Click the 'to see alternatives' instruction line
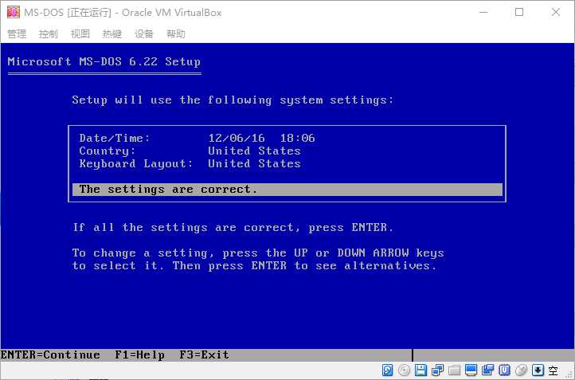The width and height of the screenshot is (575, 380). click(255, 265)
